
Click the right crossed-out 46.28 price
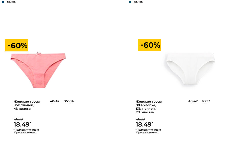140,119
